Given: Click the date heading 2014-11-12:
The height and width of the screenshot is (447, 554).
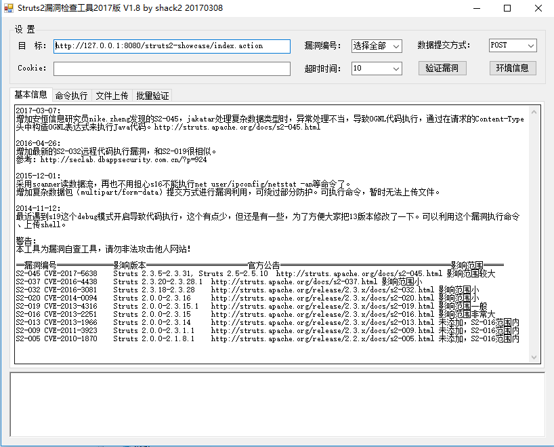Looking at the screenshot, I should pos(38,208).
